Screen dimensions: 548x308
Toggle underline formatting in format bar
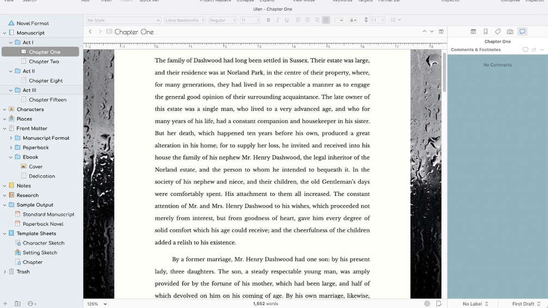287,20
